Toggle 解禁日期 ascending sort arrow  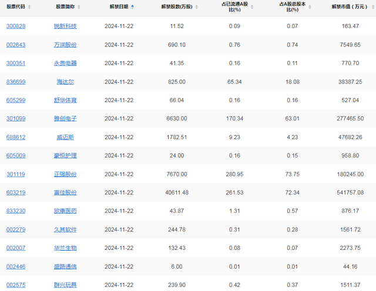(132, 7)
